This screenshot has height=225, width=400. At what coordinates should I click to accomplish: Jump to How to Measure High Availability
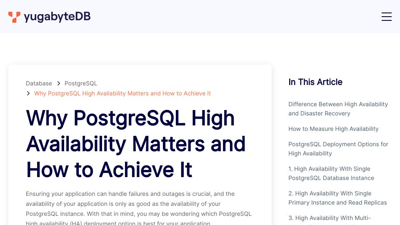pos(333,129)
